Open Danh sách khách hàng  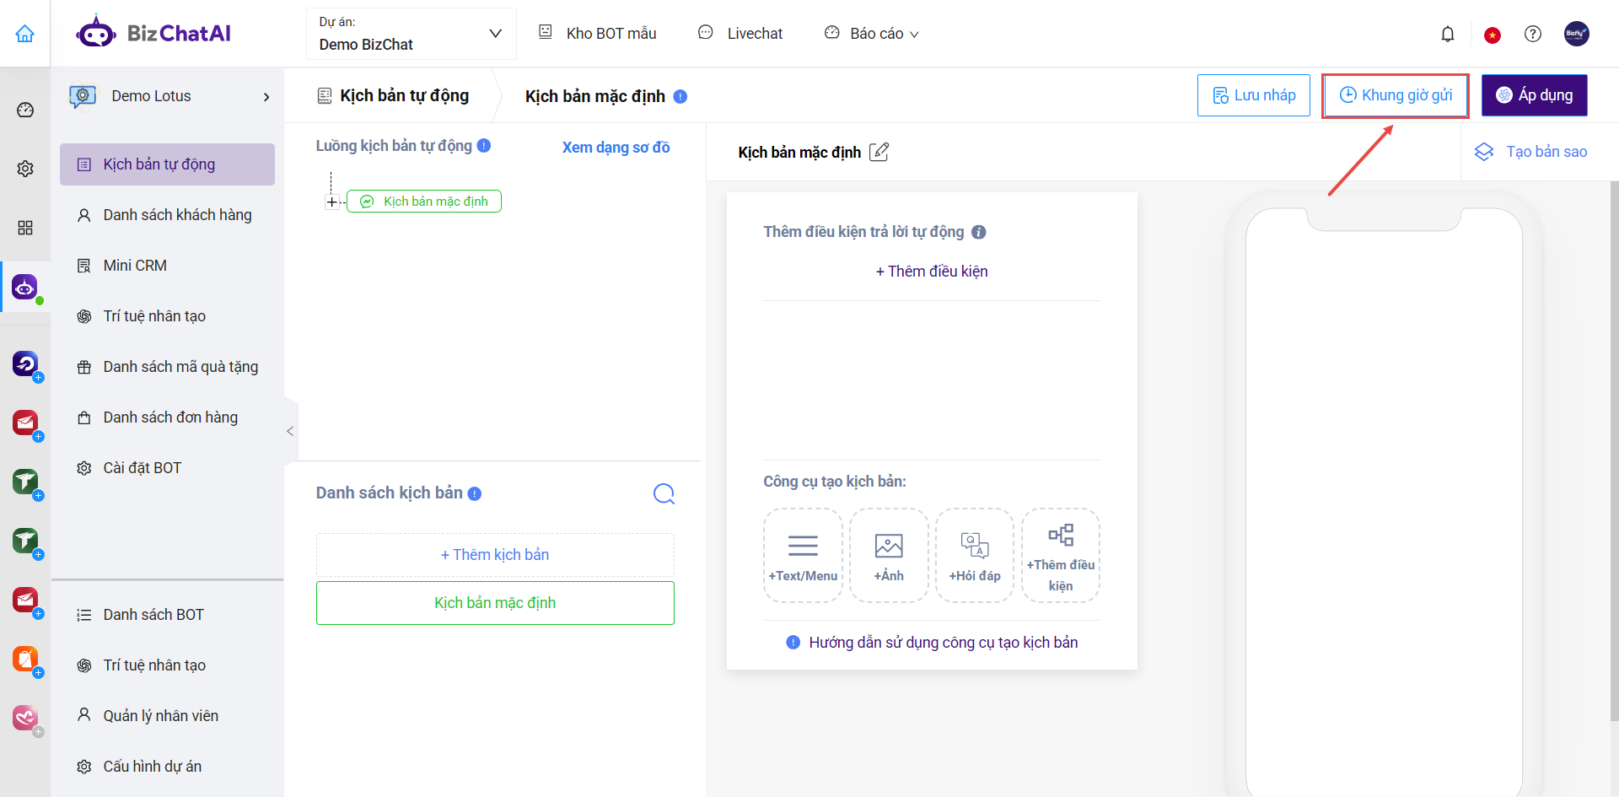click(x=167, y=215)
